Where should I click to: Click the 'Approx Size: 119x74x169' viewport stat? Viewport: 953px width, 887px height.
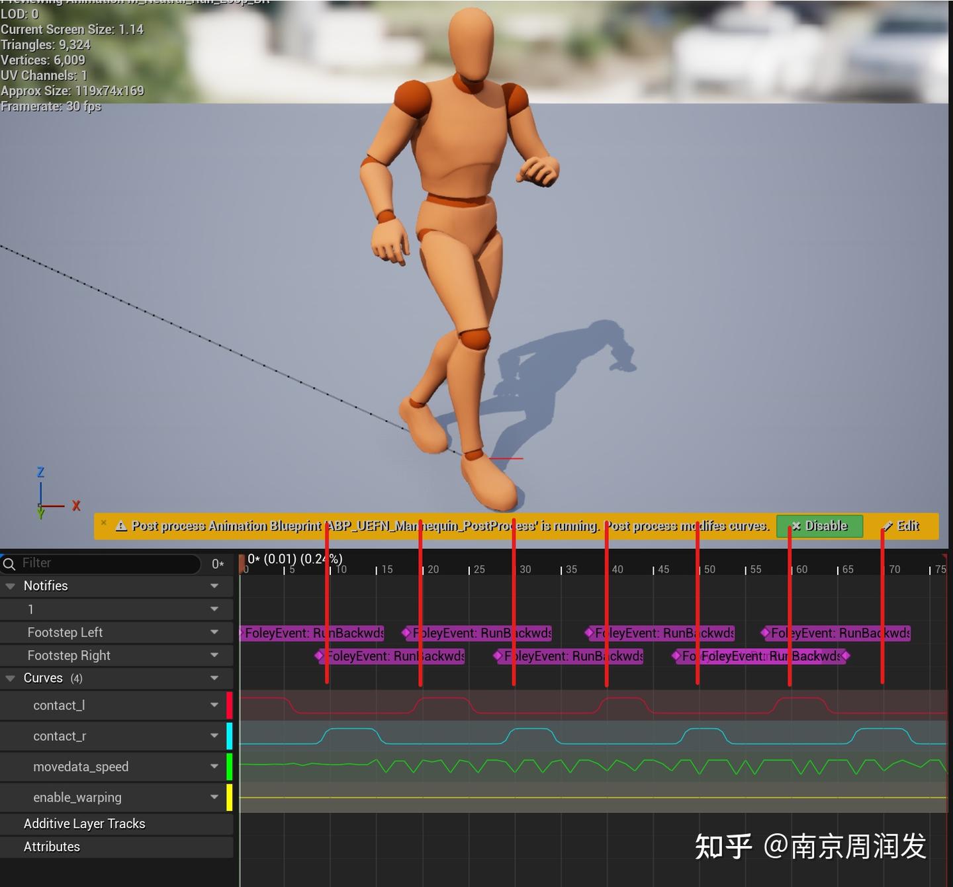click(x=72, y=91)
